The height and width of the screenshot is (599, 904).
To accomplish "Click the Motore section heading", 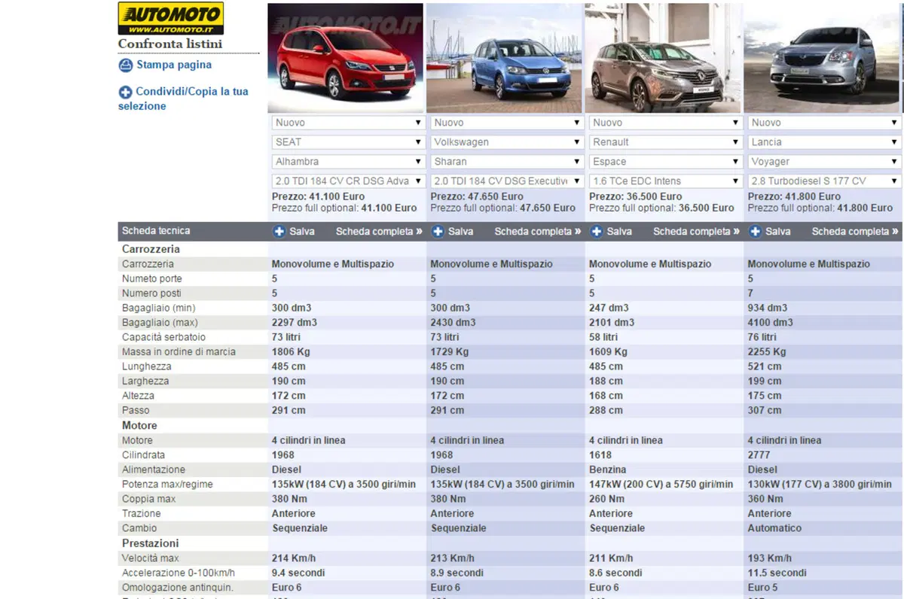I will coord(139,426).
